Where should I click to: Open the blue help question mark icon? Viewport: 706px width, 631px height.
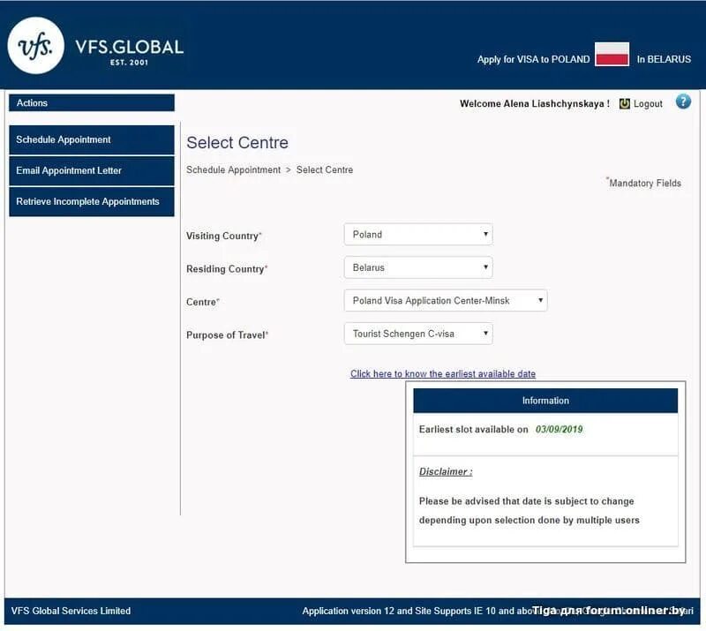[x=683, y=101]
